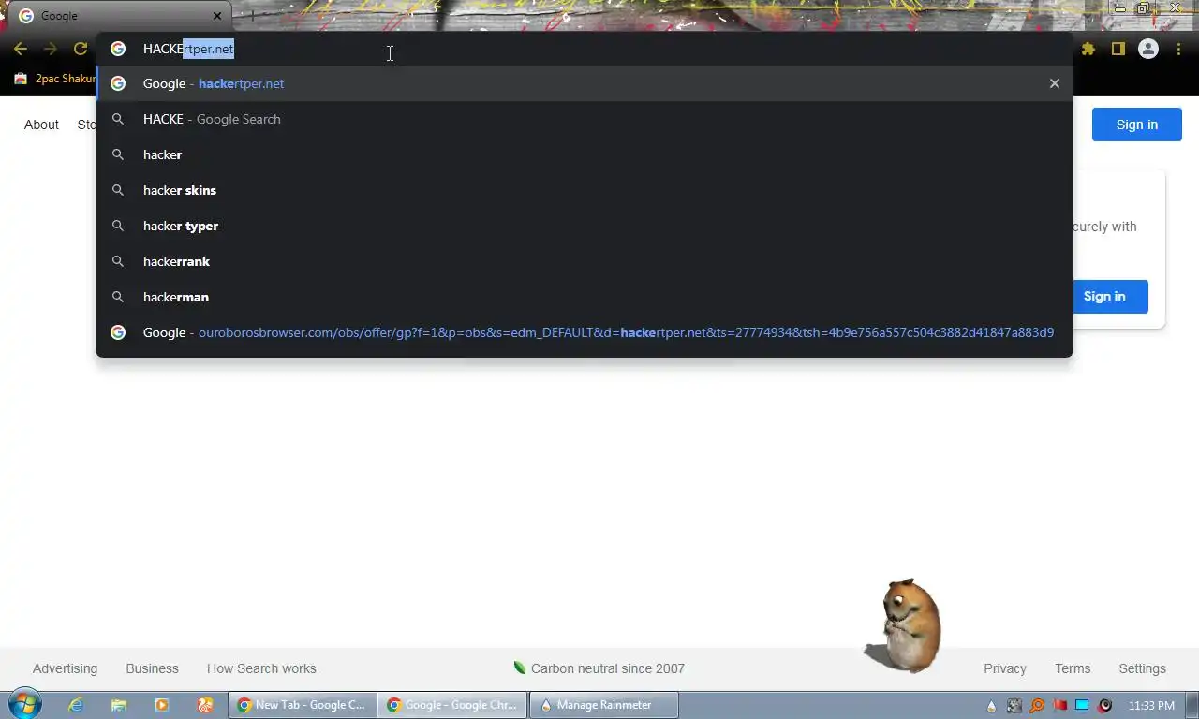Screen dimensions: 1199x719
Task: Choose the ouroborosbrowser.com URL suggestion
Action: (x=585, y=332)
